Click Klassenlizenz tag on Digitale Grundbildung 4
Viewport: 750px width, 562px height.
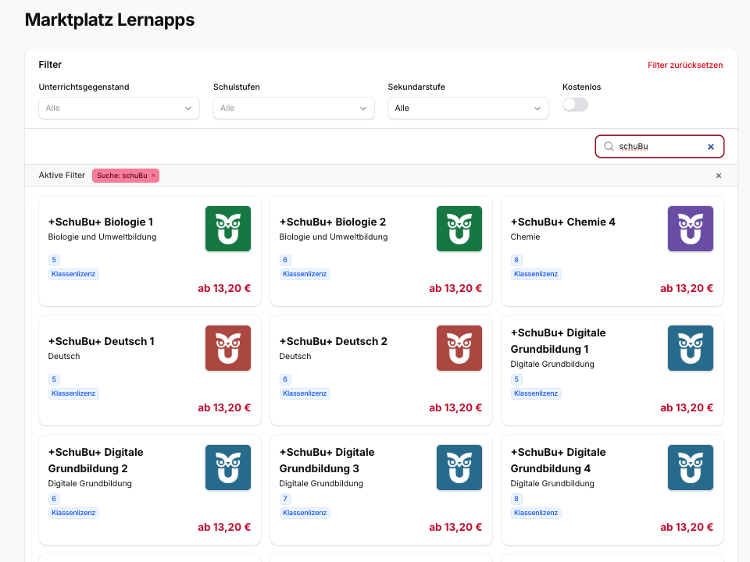point(536,513)
